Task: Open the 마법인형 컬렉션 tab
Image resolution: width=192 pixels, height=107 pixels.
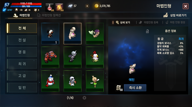Action: tap(49, 15)
